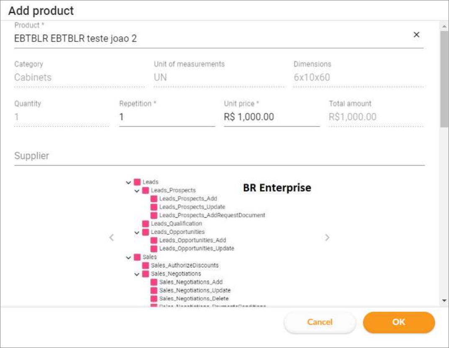The height and width of the screenshot is (348, 449).
Task: Toggle the Sales_AuthorizeDiscounts checkbox
Action: click(x=146, y=265)
